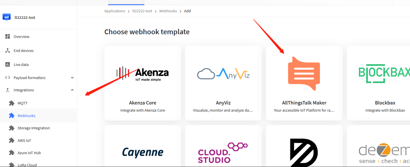Click the Storage Integration puzzle icon

(x=11, y=128)
